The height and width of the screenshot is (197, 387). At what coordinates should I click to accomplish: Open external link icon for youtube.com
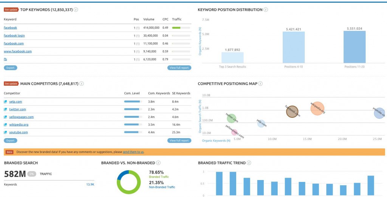5,132
